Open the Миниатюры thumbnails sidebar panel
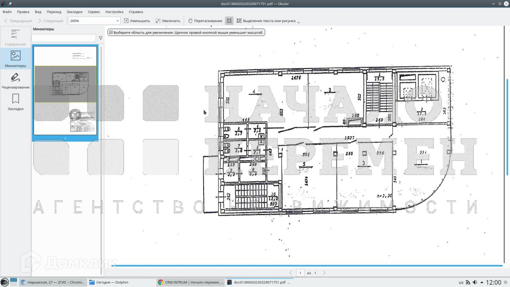This screenshot has width=510, height=287. [x=15, y=59]
